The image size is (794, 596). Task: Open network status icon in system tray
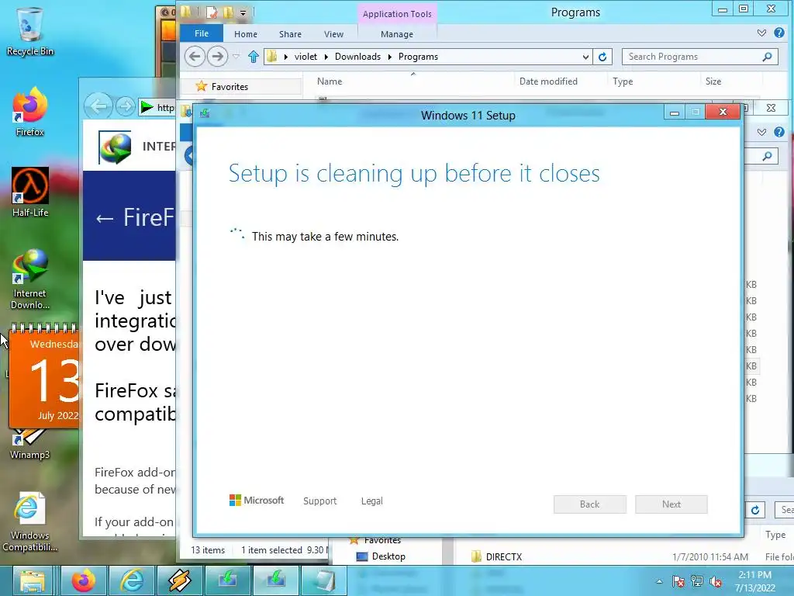pyautogui.click(x=697, y=581)
